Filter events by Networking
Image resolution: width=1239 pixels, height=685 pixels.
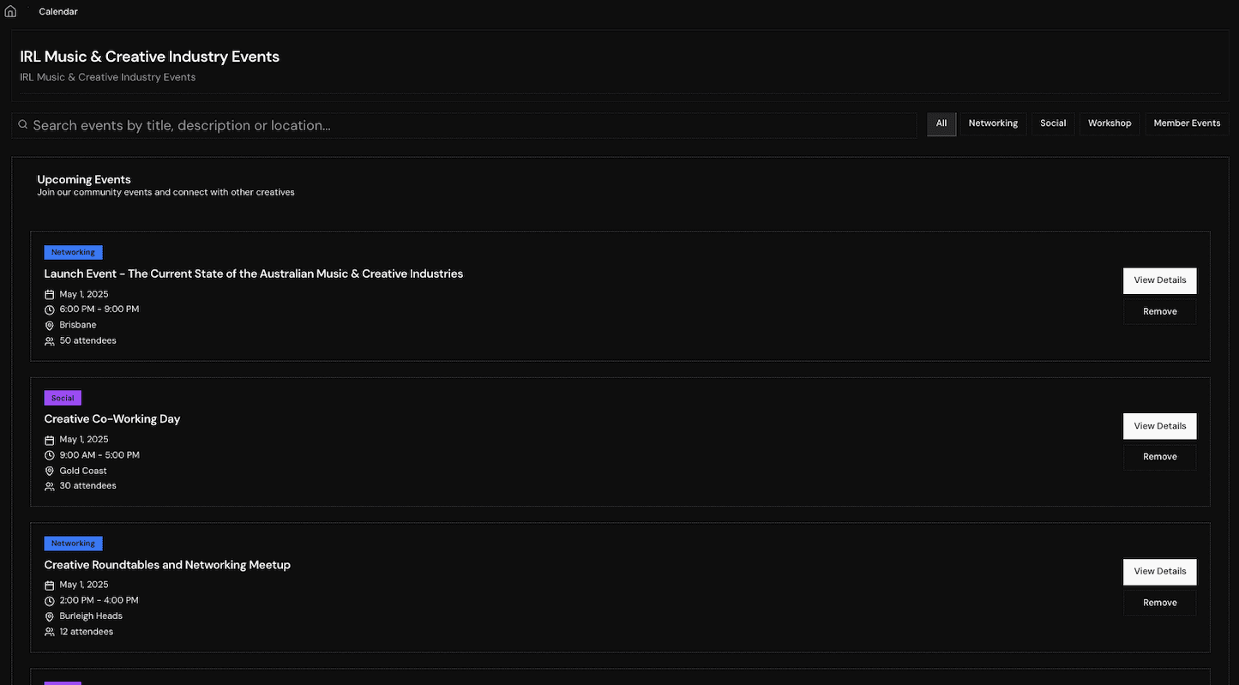(993, 123)
